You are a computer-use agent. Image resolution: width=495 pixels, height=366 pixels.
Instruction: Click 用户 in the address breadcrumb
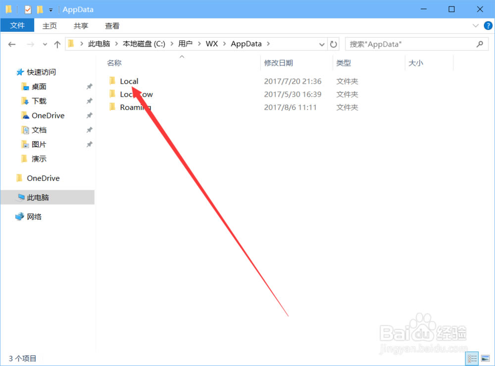point(185,44)
